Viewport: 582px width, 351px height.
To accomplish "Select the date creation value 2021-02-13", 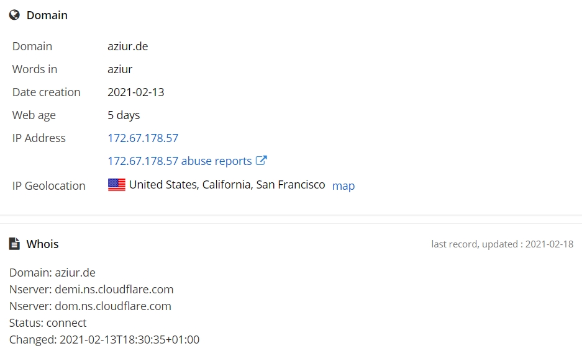I will pos(136,92).
